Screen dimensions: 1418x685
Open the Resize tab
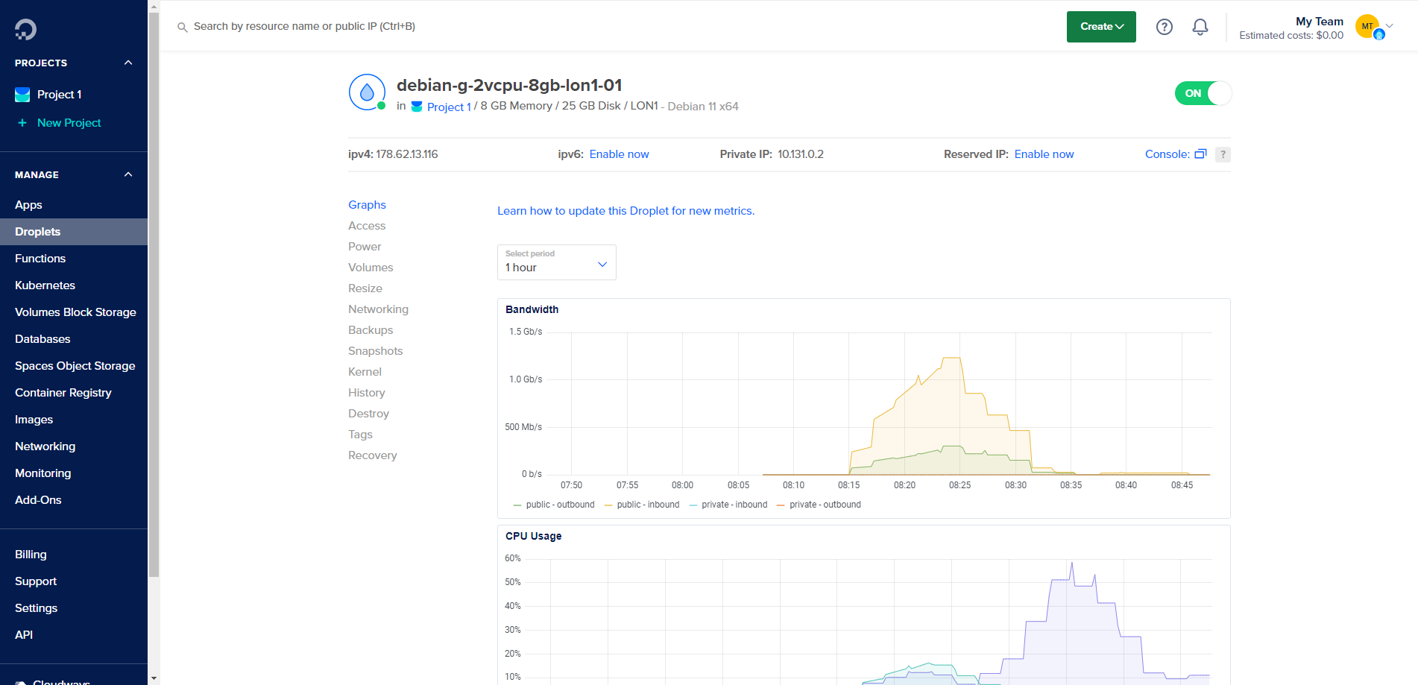coord(365,288)
